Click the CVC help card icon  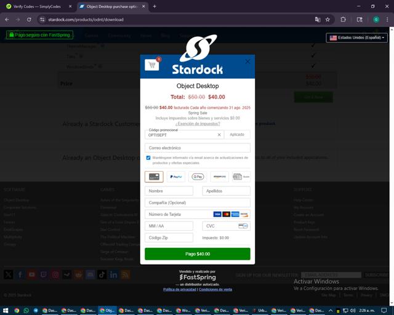coord(243,226)
